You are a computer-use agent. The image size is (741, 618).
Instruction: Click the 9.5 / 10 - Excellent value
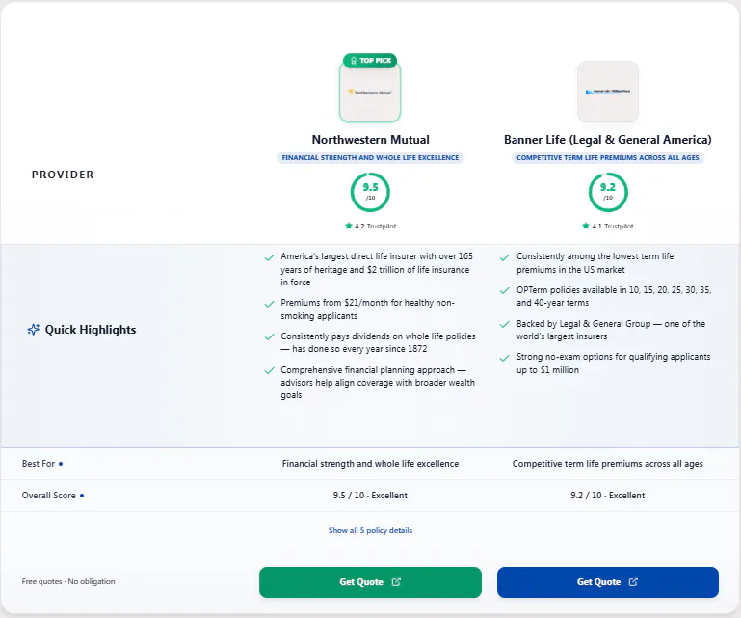pos(370,495)
